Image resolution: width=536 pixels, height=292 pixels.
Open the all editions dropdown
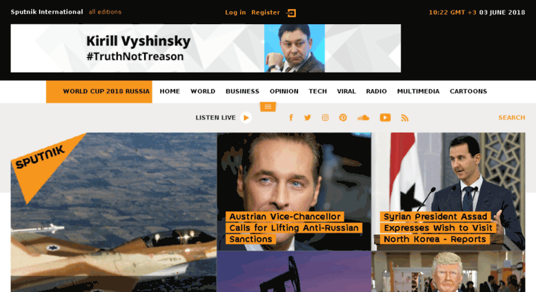(x=105, y=12)
